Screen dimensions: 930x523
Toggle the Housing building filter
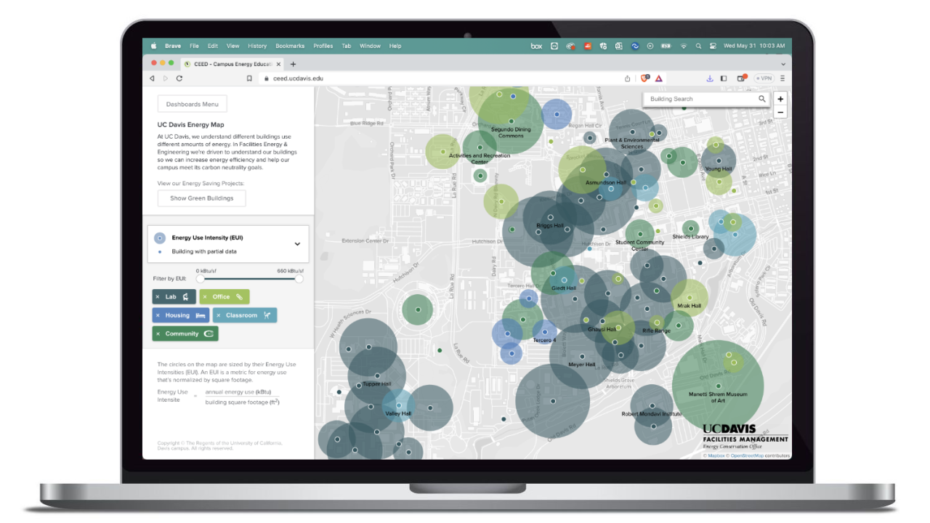click(180, 315)
